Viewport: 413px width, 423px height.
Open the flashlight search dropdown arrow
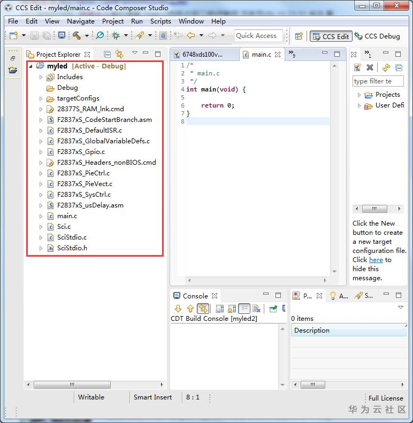point(150,35)
